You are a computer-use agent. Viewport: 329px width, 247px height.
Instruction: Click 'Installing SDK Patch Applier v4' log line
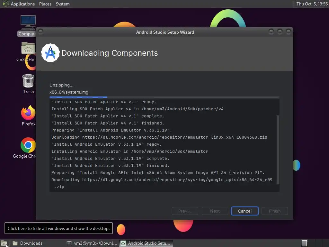[138, 109]
